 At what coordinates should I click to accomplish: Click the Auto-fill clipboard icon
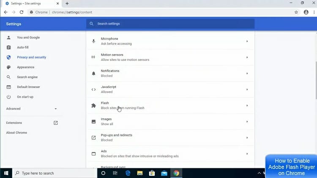click(x=8, y=47)
